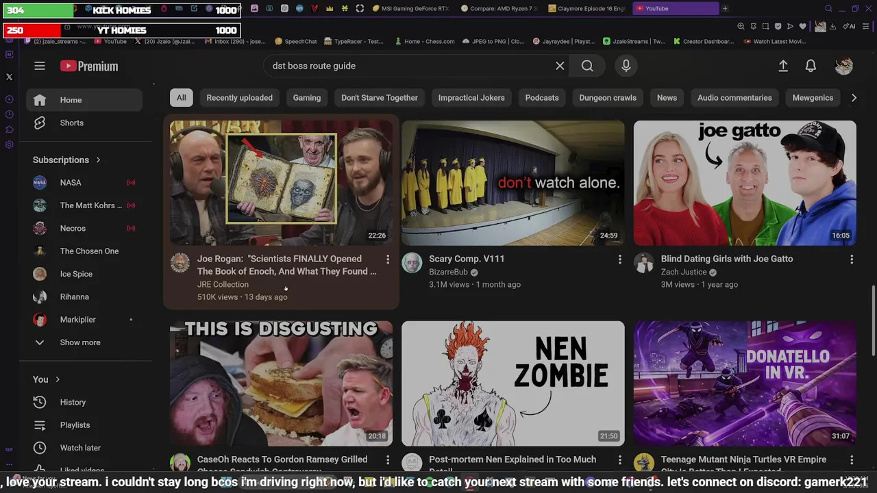The width and height of the screenshot is (877, 493).
Task: Start voice search with the microphone
Action: point(626,66)
